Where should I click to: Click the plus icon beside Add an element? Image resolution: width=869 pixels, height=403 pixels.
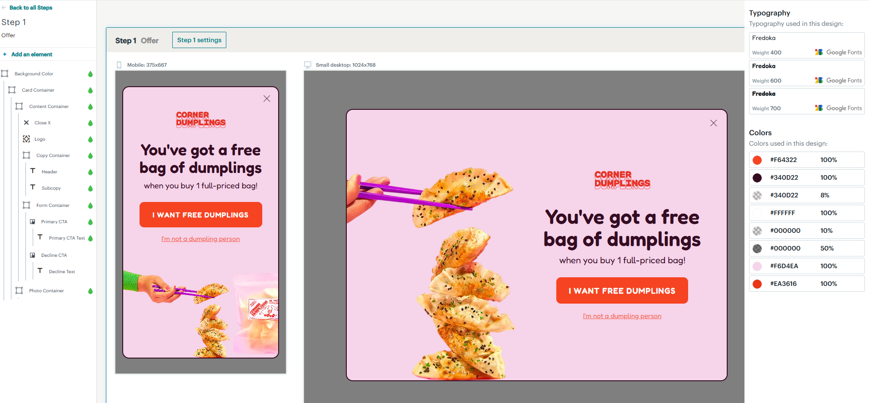click(x=5, y=54)
